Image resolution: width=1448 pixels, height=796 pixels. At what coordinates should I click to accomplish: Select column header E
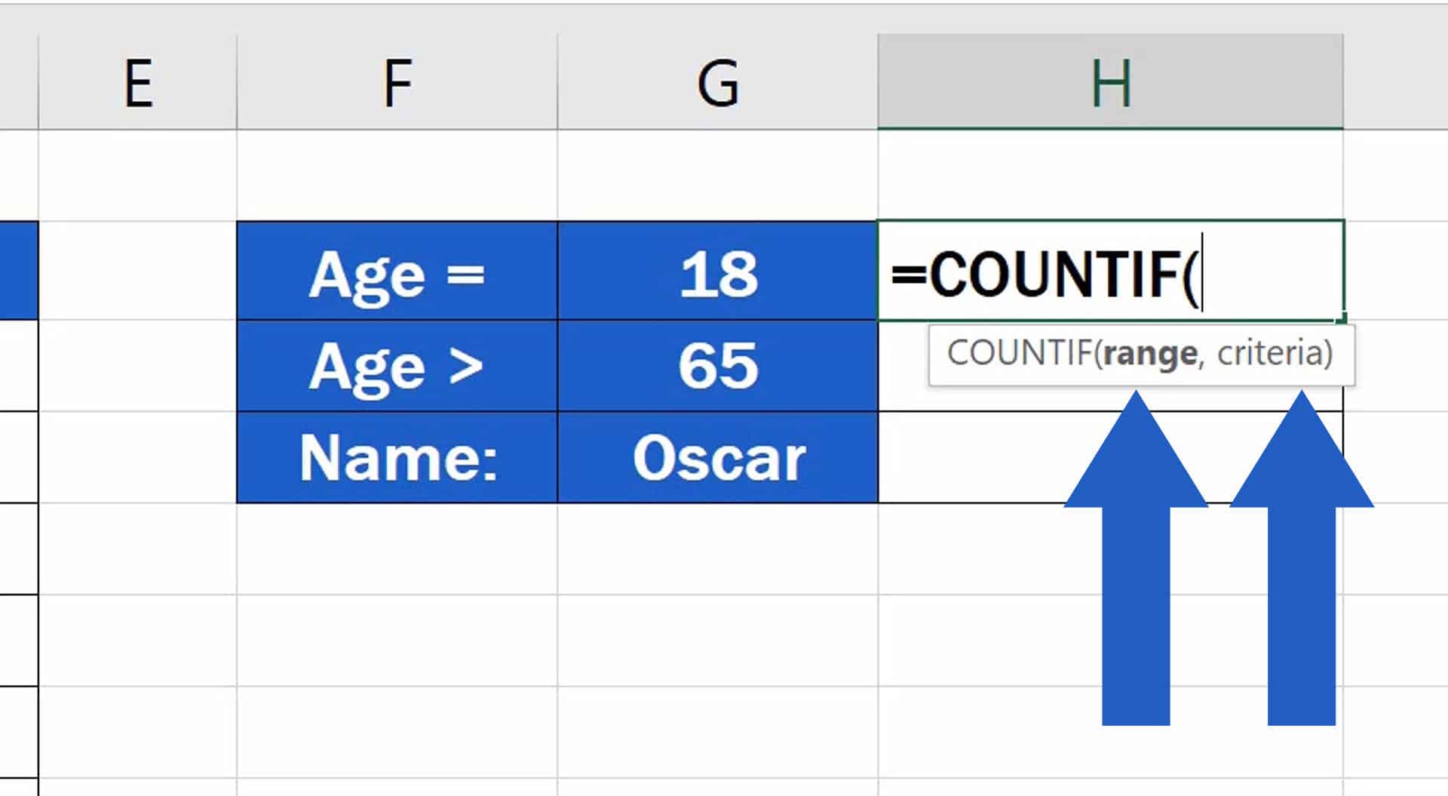coord(139,83)
